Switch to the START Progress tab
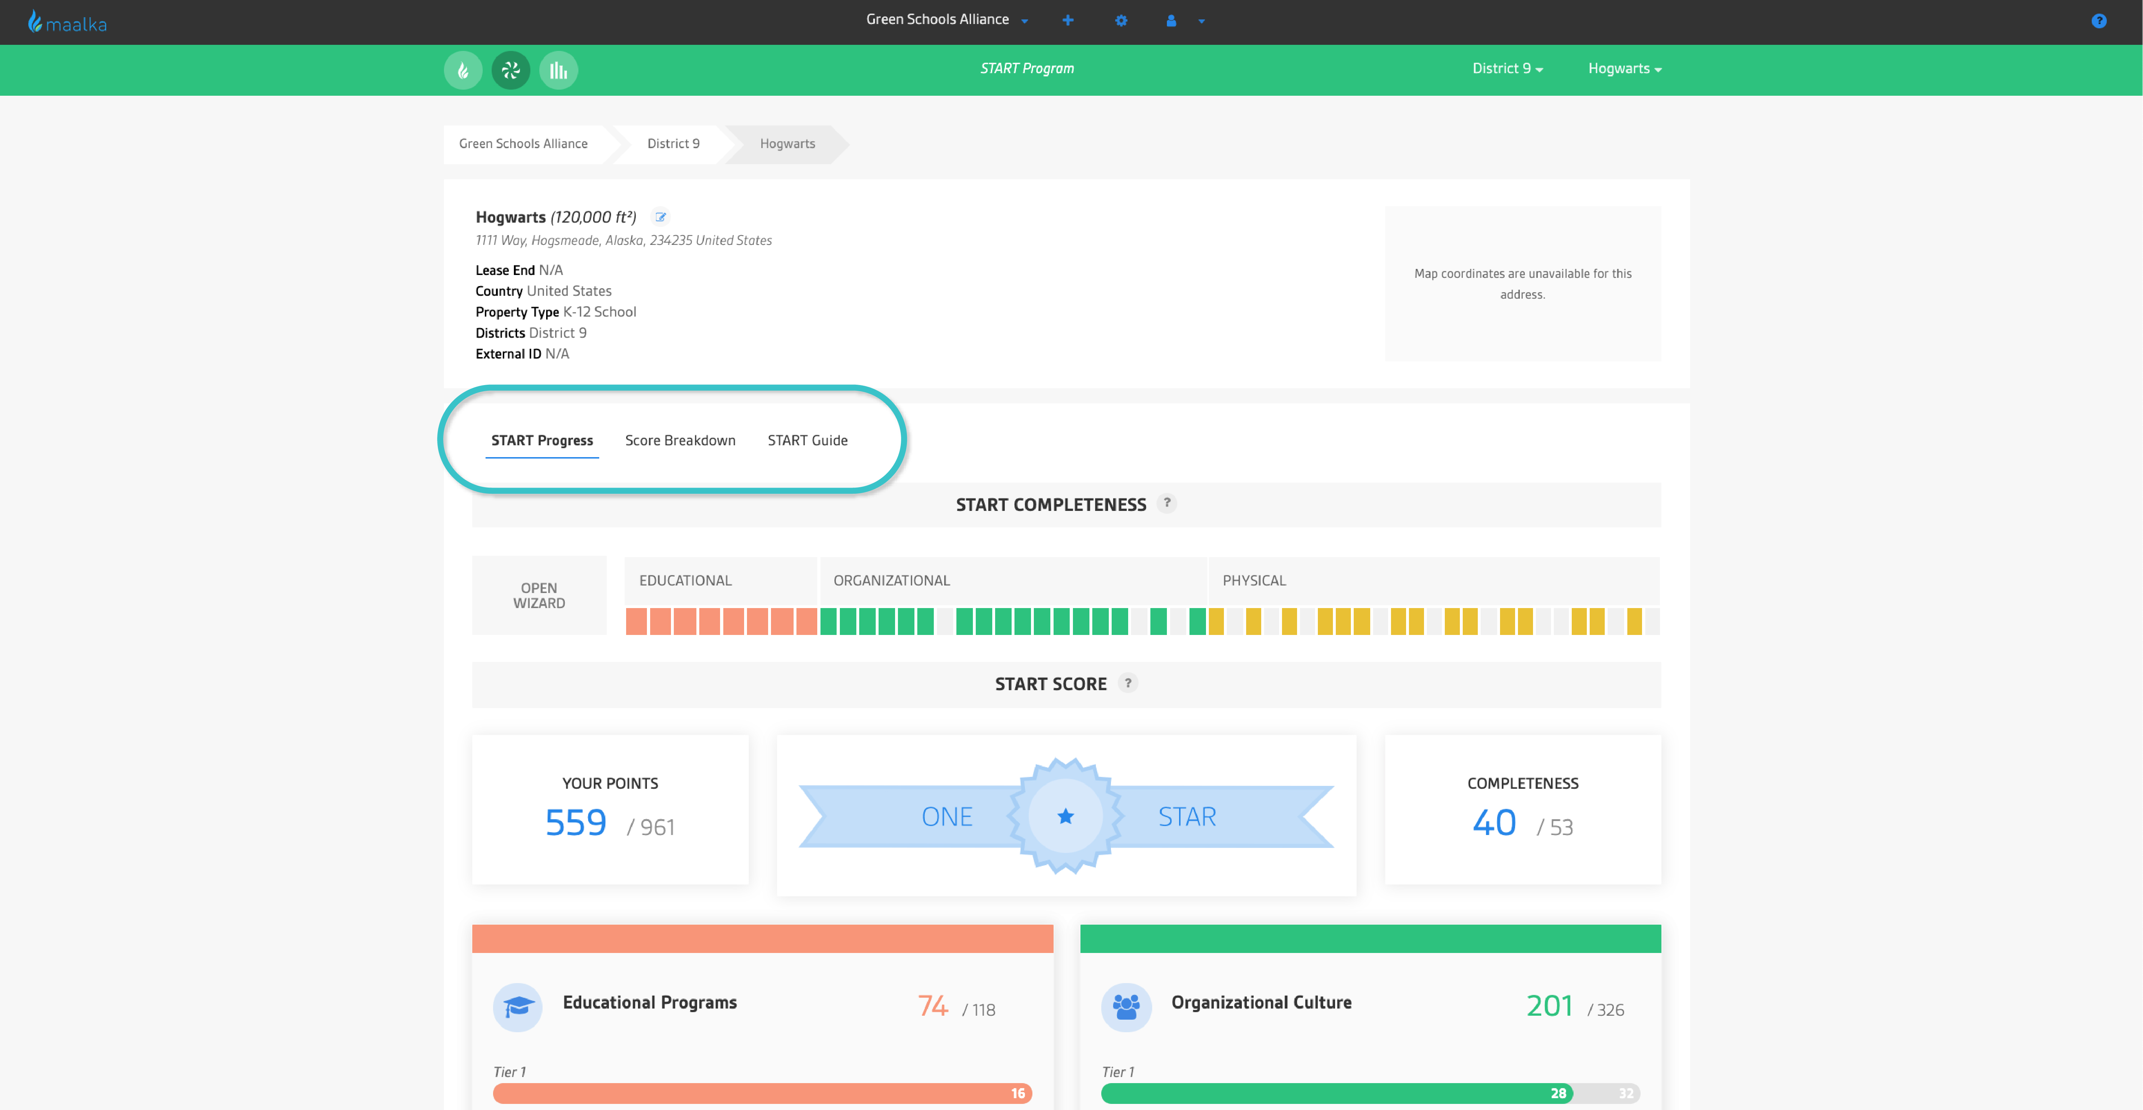 pyautogui.click(x=543, y=441)
